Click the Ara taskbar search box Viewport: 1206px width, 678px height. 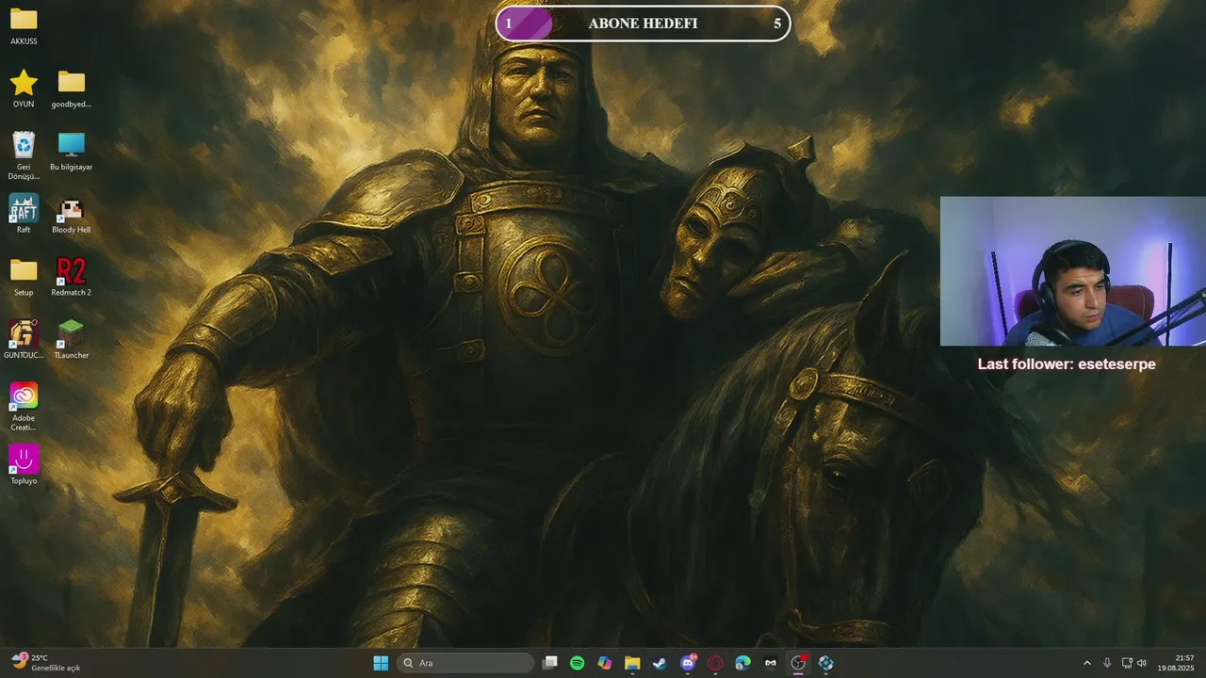465,663
